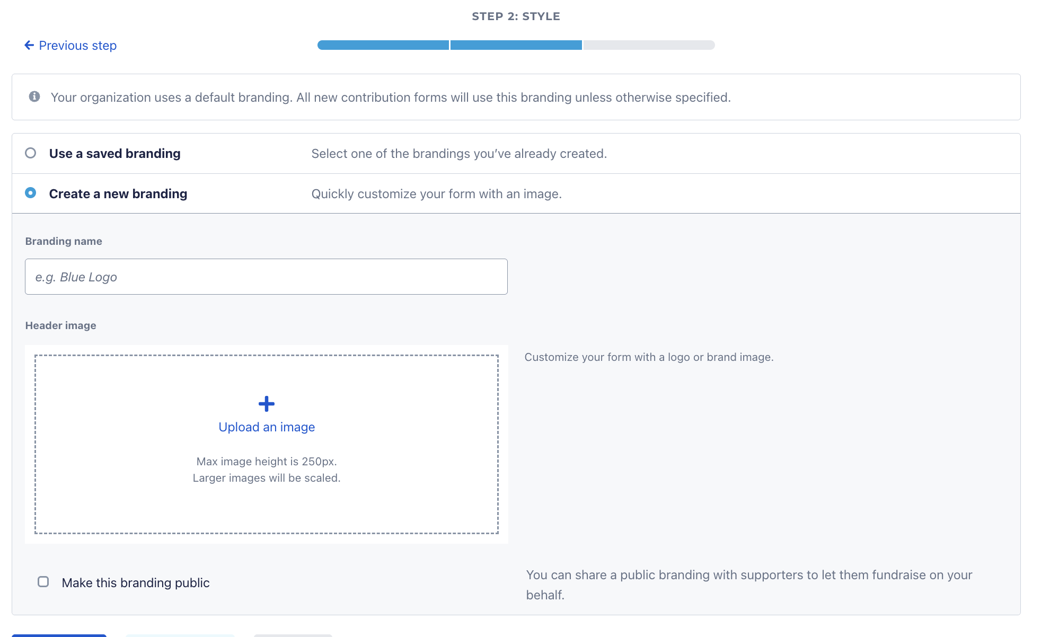Click the info icon in branding notice
This screenshot has height=637, width=1059.
(x=34, y=96)
